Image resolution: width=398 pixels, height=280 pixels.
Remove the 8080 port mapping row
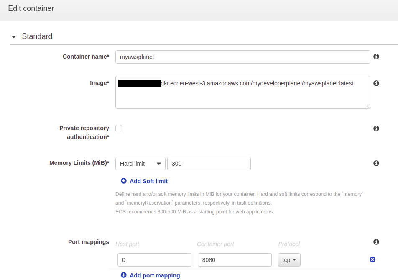pos(372,259)
